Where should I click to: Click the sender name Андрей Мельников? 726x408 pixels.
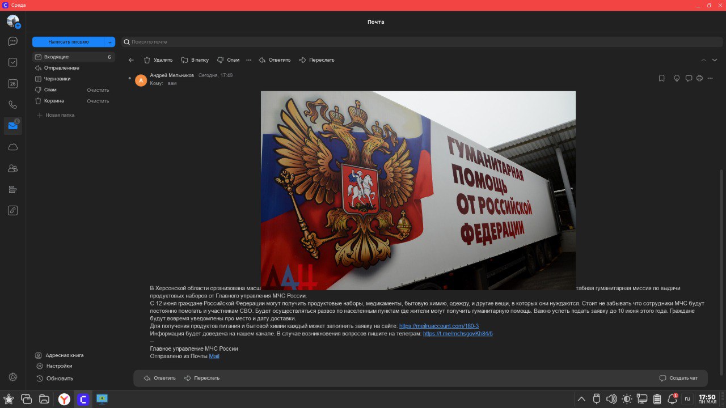coord(172,75)
